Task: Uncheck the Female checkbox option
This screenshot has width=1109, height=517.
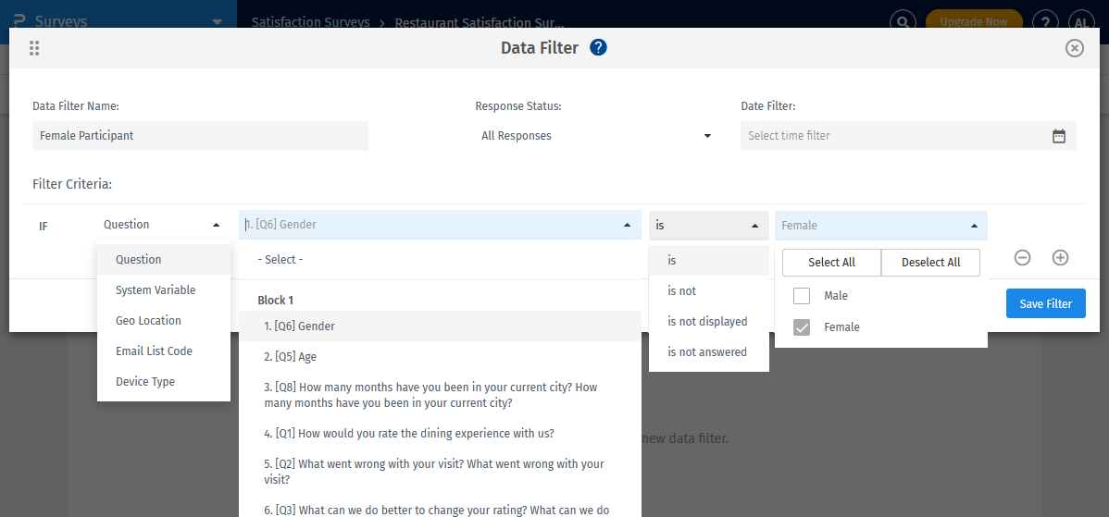Action: [x=802, y=327]
